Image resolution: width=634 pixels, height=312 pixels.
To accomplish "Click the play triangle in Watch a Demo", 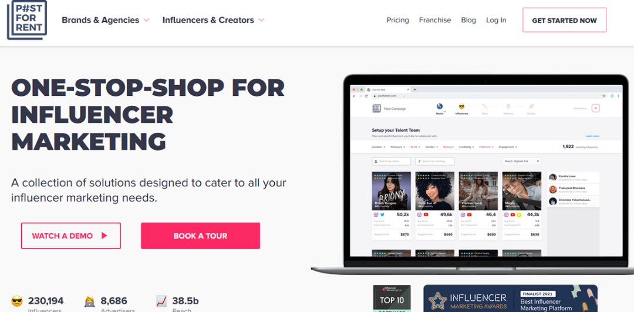I will click(104, 236).
